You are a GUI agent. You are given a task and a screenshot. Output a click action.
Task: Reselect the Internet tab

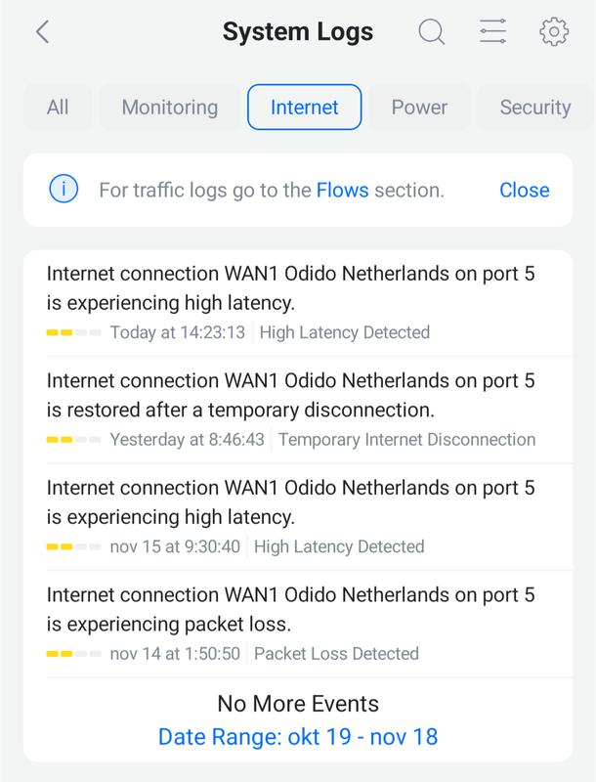pos(304,107)
